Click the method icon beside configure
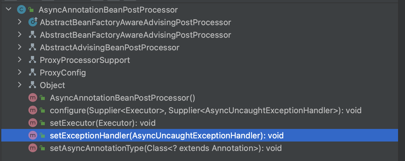The image size is (405, 161). point(32,110)
